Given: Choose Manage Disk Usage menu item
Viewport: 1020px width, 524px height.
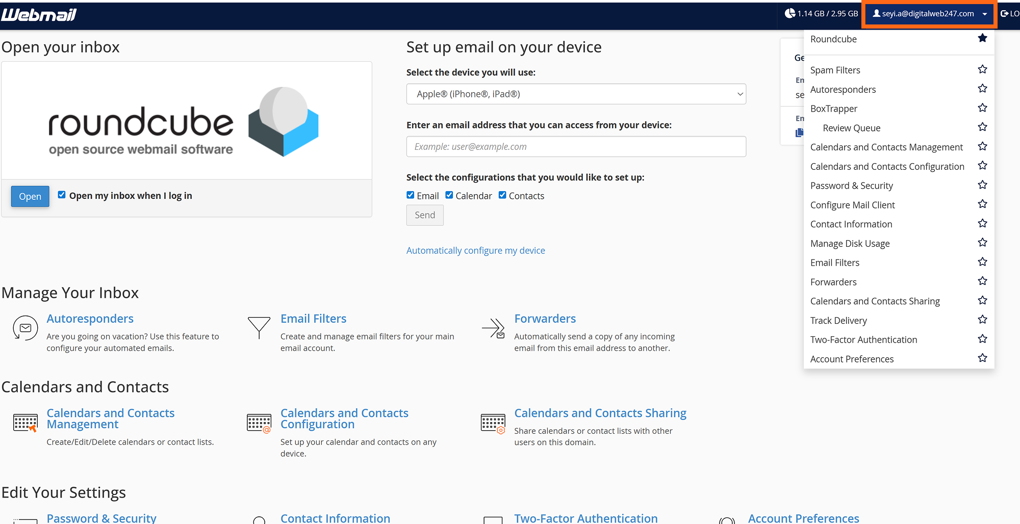Looking at the screenshot, I should pyautogui.click(x=850, y=244).
